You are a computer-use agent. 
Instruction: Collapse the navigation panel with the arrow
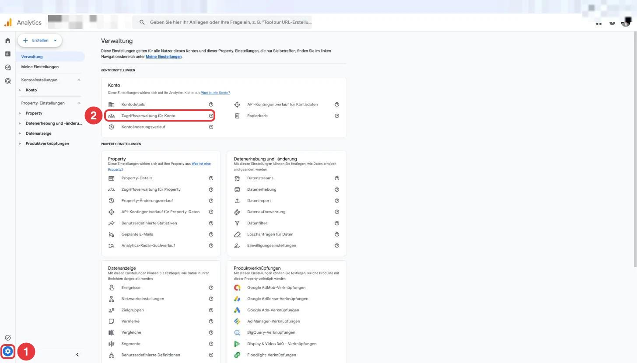[x=77, y=355]
